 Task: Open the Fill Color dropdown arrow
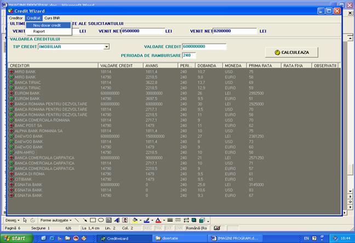pyautogui.click(x=140, y=220)
